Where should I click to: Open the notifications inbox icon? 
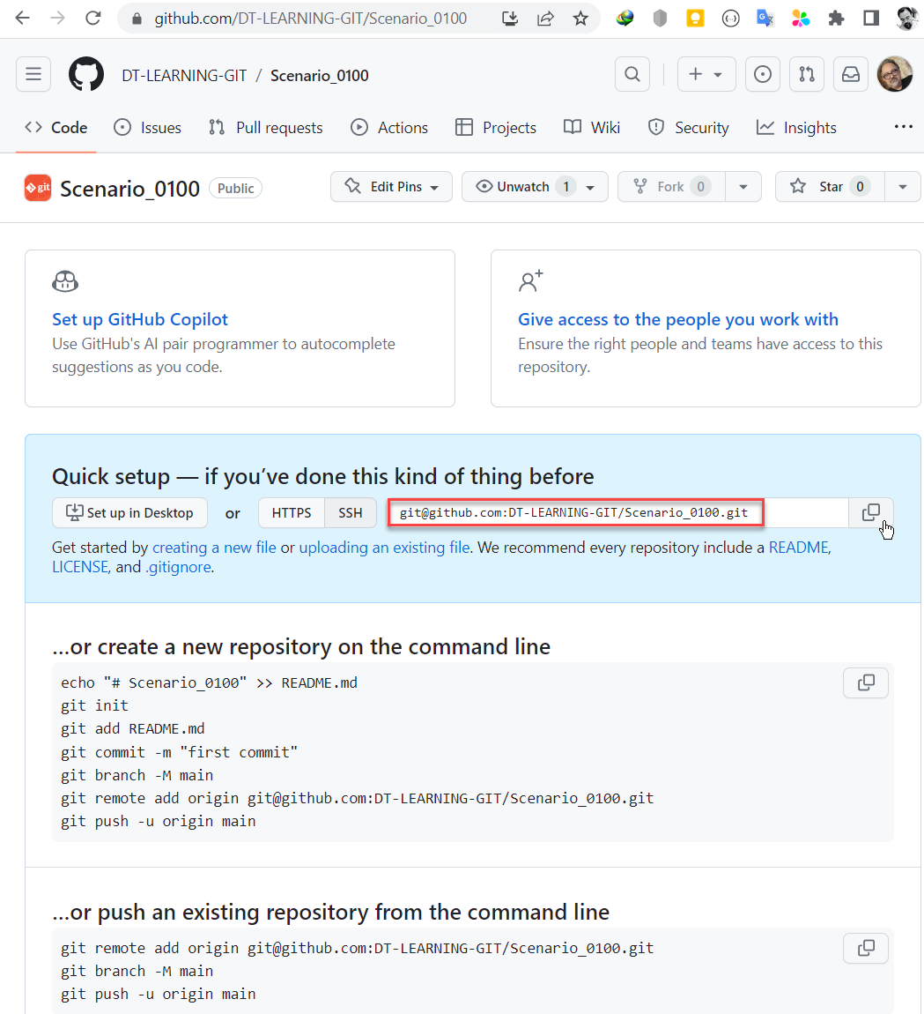coord(850,74)
